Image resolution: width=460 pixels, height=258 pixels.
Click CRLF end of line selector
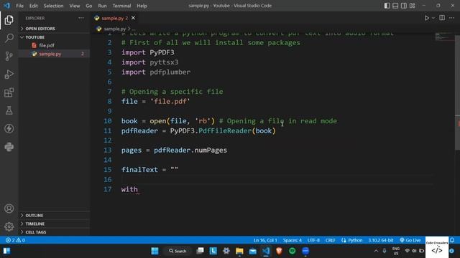pyautogui.click(x=330, y=240)
